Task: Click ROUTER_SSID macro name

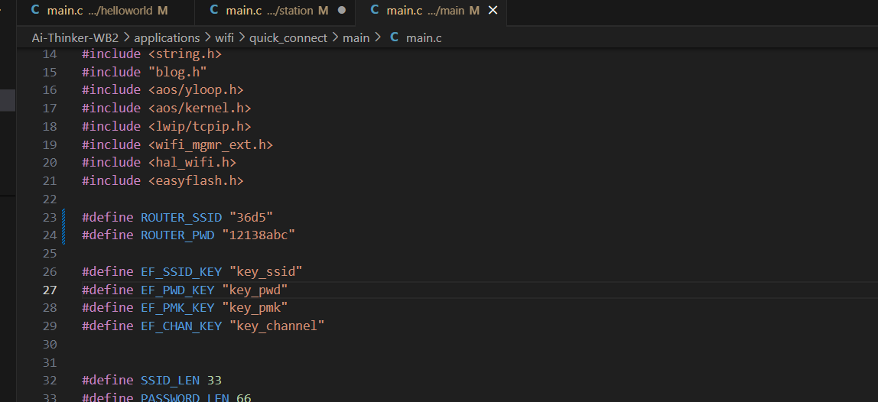Action: (180, 217)
